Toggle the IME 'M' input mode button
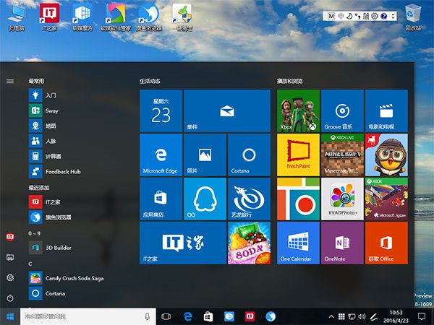This screenshot has height=325, width=434. 331,15
